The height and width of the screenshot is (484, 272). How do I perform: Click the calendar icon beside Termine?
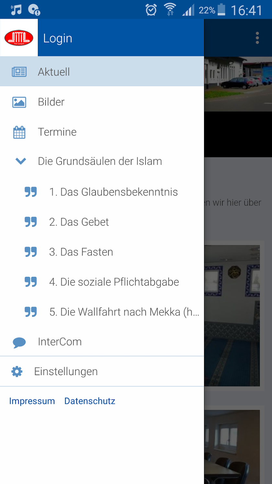tap(19, 132)
